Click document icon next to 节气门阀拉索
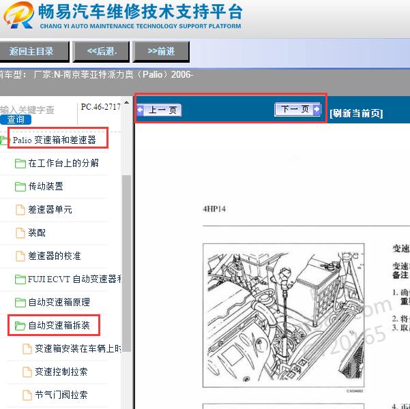The height and width of the screenshot is (409, 410). tap(27, 395)
